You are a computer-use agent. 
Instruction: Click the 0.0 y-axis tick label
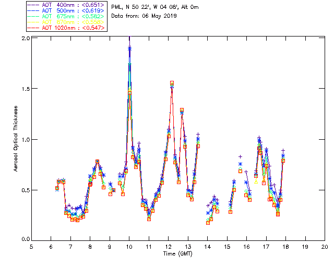pyautogui.click(x=26, y=239)
